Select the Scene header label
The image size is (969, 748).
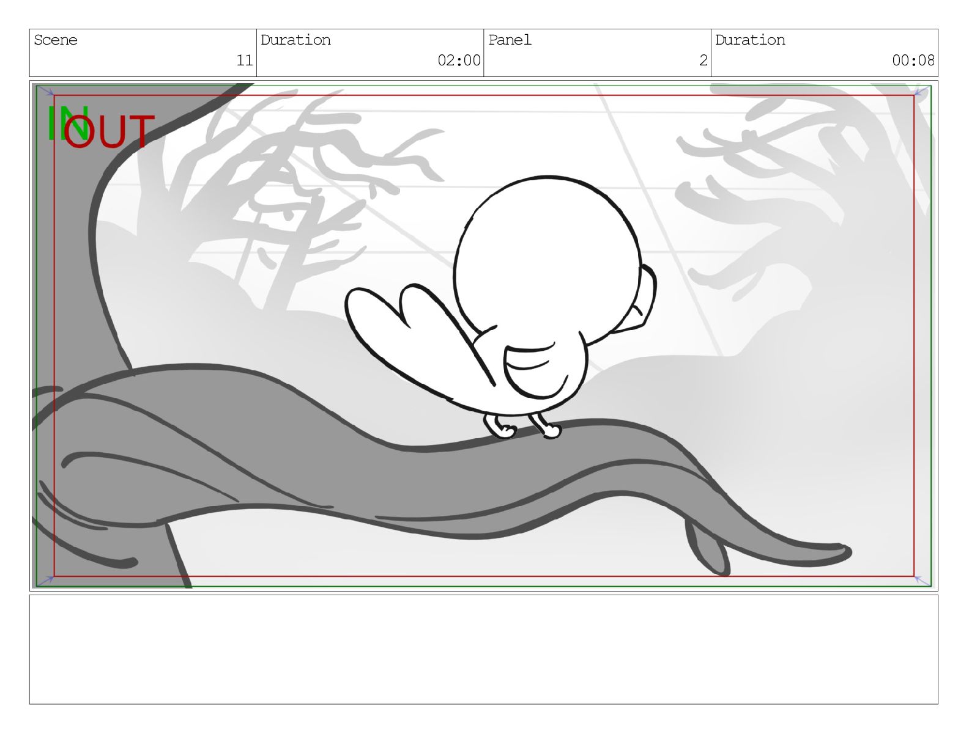[56, 40]
